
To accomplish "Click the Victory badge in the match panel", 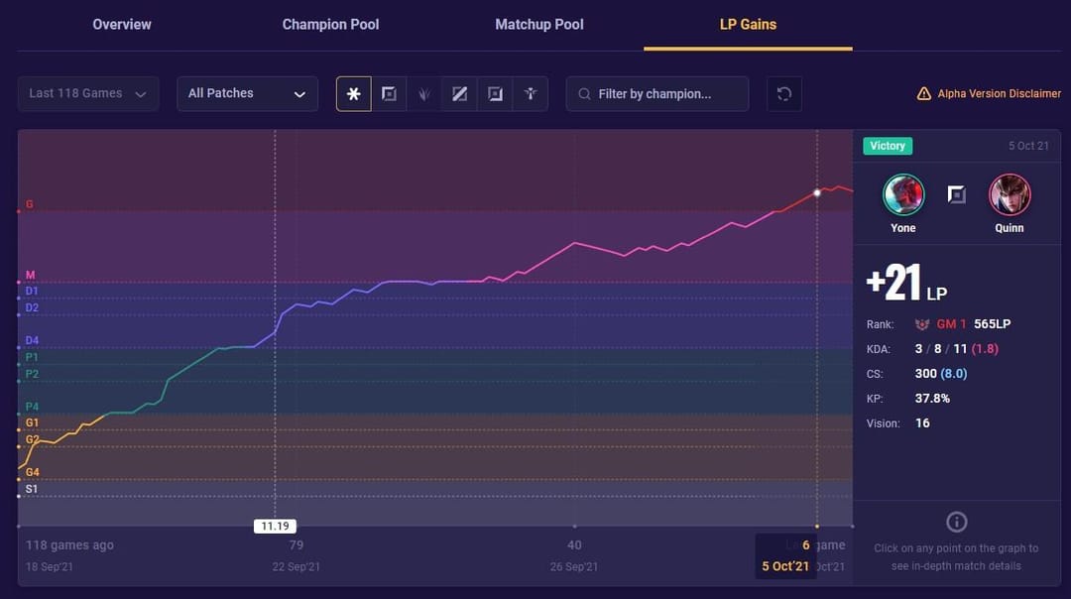I will (x=887, y=146).
